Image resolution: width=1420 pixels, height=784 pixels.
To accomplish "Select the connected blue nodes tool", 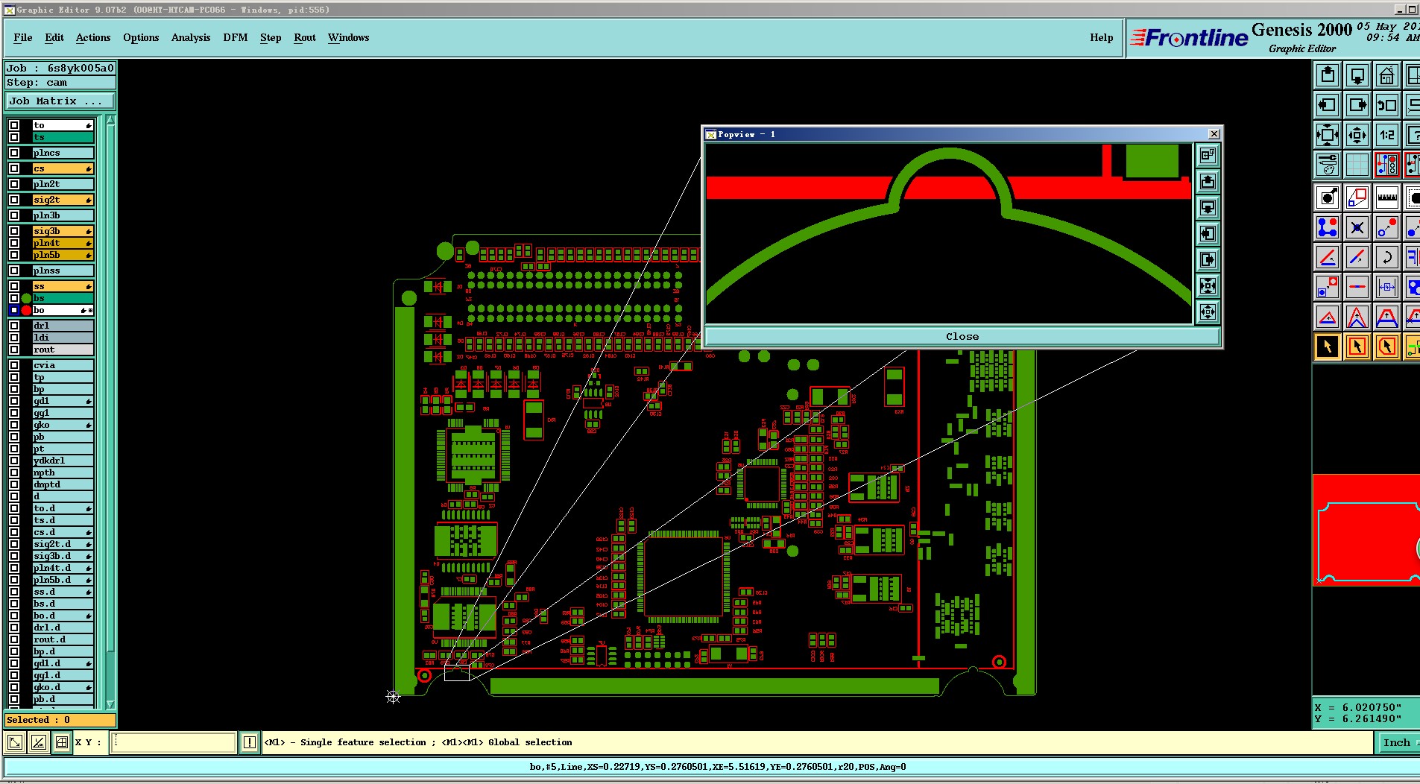I will click(x=1328, y=227).
